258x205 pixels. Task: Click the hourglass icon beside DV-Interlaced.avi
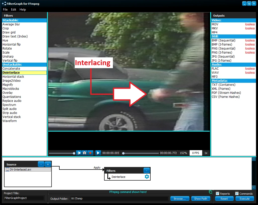click(7, 170)
